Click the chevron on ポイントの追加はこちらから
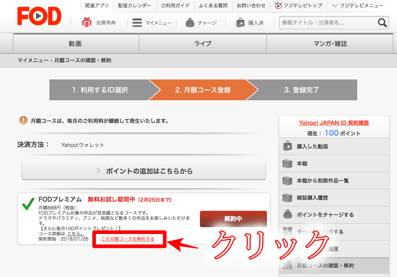Viewport: 397px width, 277px height. [99, 171]
